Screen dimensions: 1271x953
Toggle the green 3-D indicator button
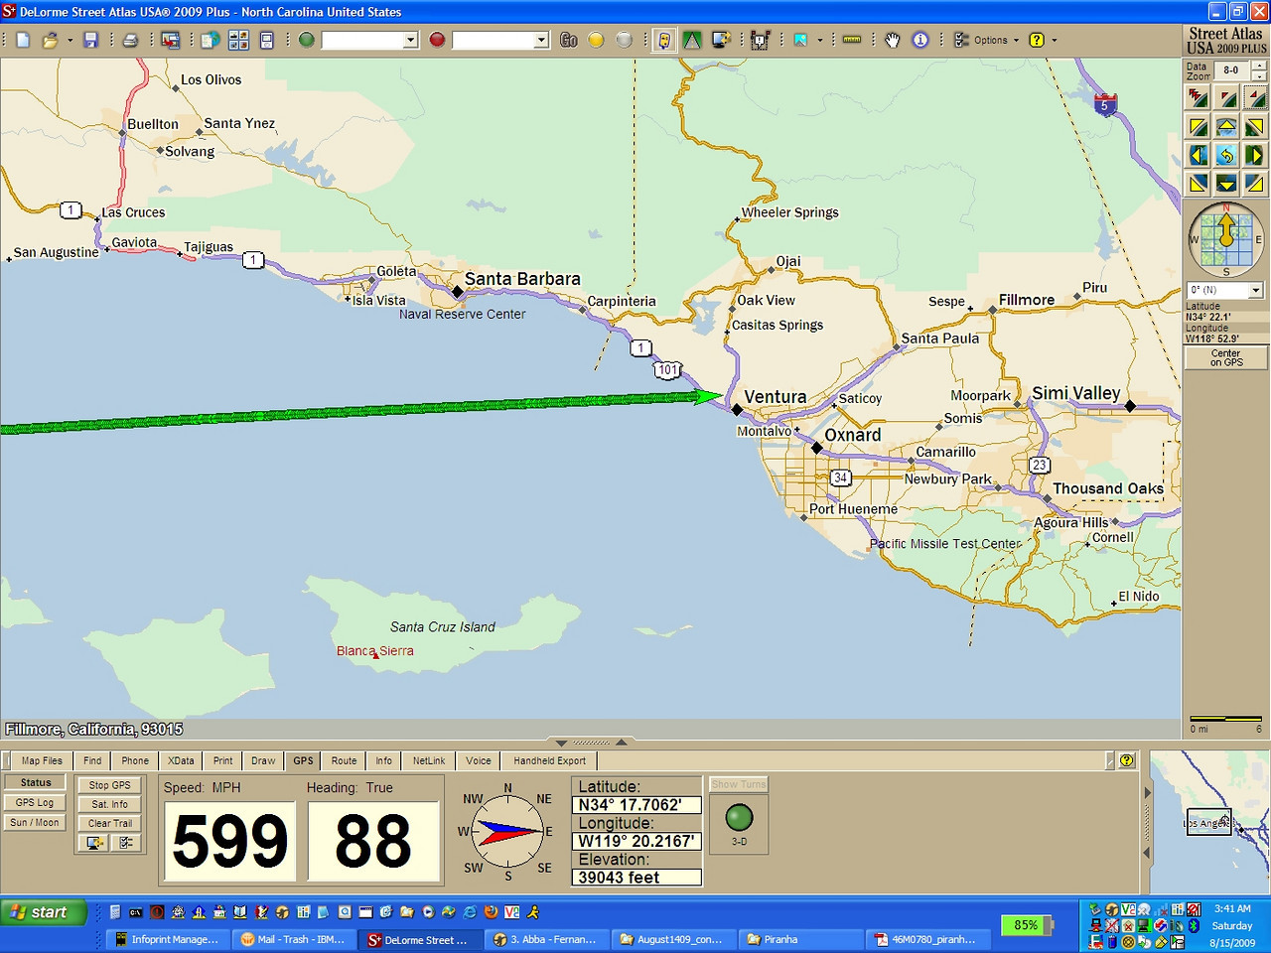coord(739,818)
